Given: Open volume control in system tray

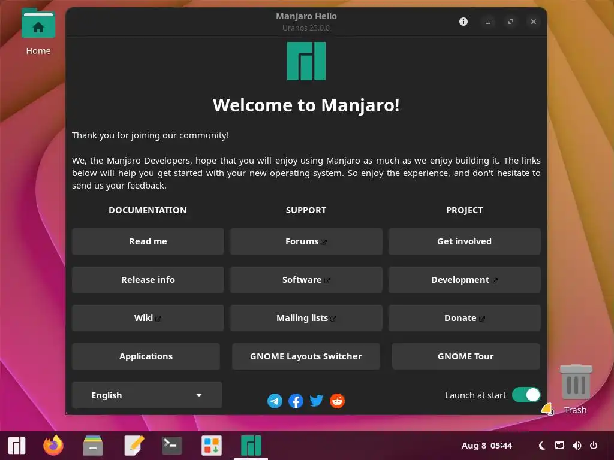Looking at the screenshot, I should pyautogui.click(x=577, y=446).
